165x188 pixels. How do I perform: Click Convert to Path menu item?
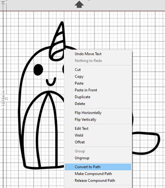click(98, 167)
